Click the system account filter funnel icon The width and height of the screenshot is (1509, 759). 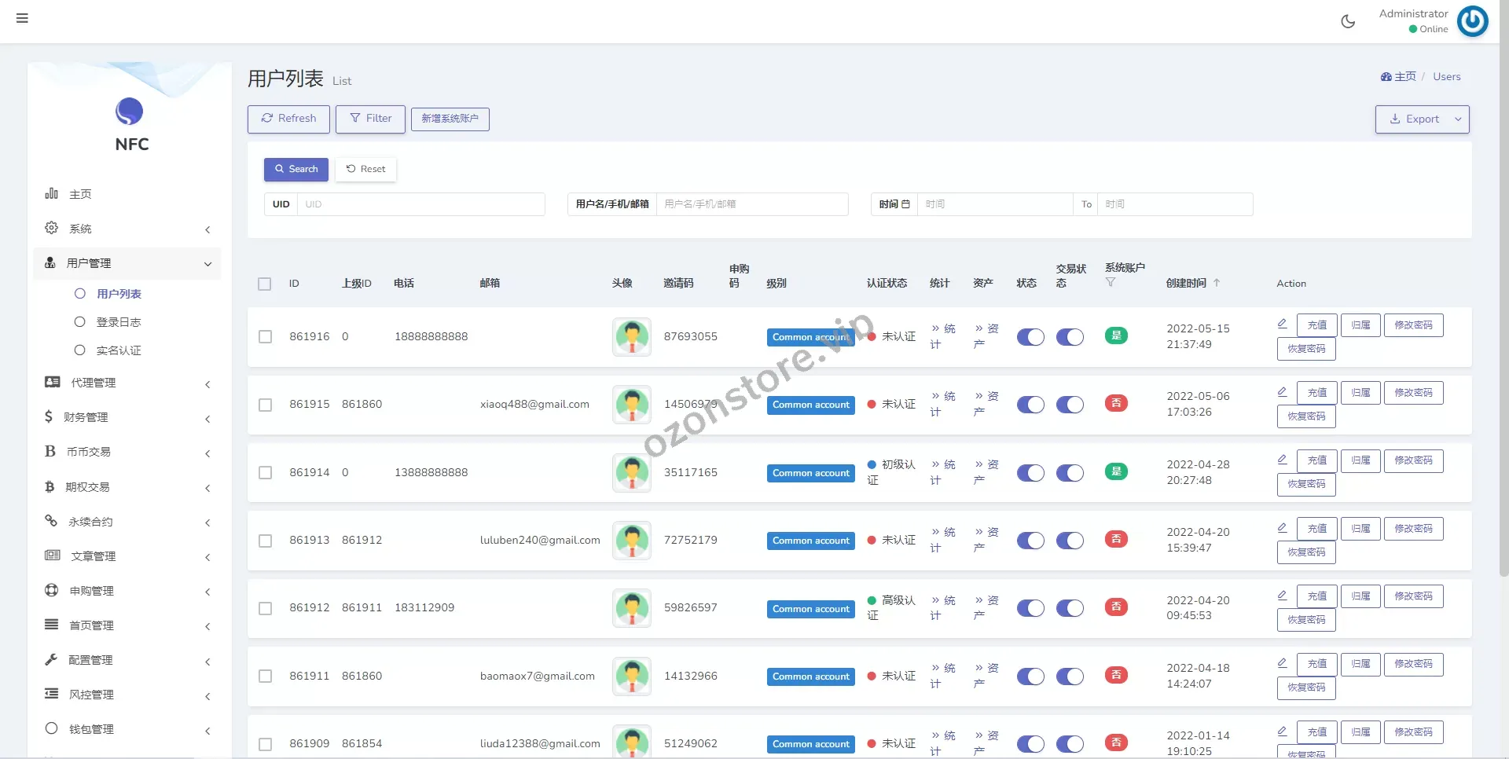(1111, 283)
